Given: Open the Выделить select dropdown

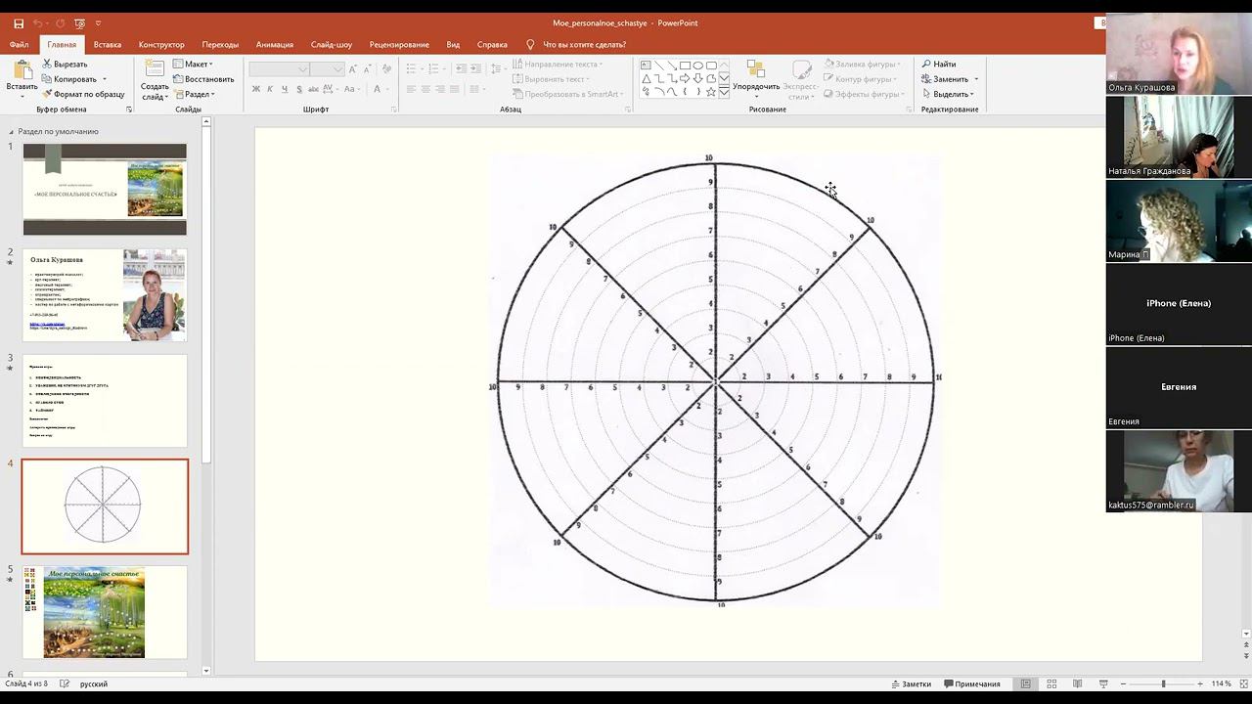Looking at the screenshot, I should [948, 94].
